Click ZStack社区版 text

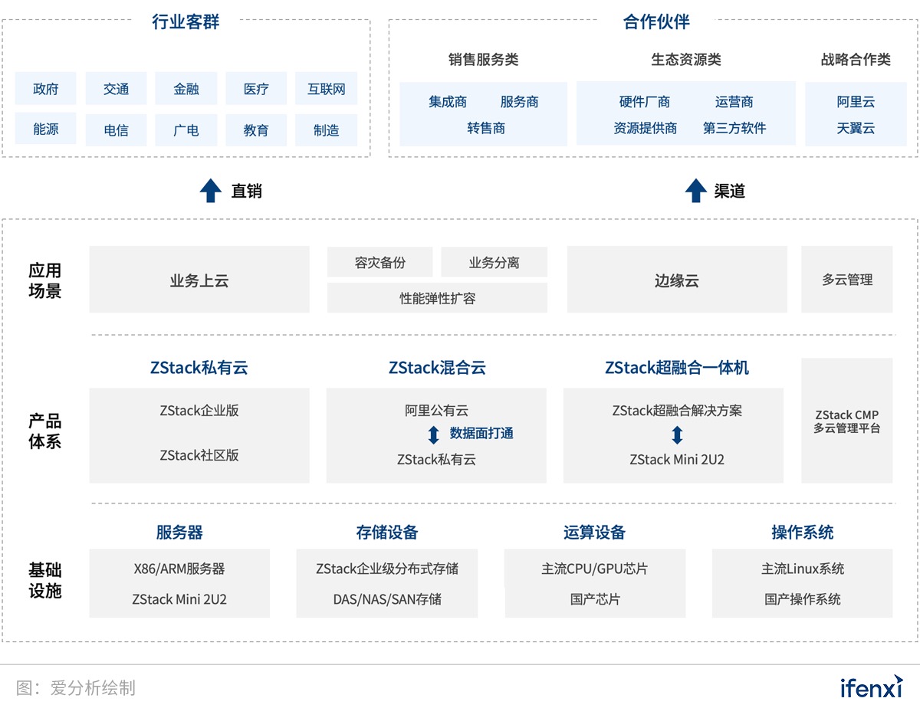pos(199,455)
